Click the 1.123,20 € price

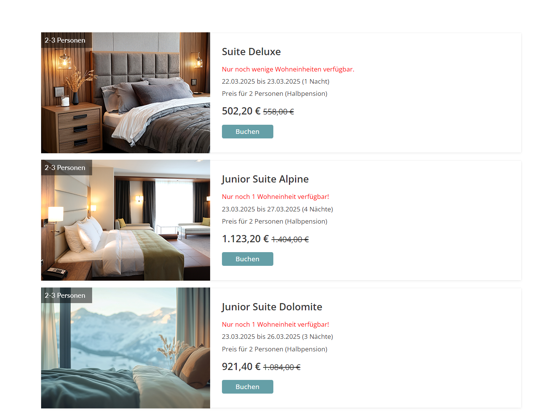pos(246,239)
